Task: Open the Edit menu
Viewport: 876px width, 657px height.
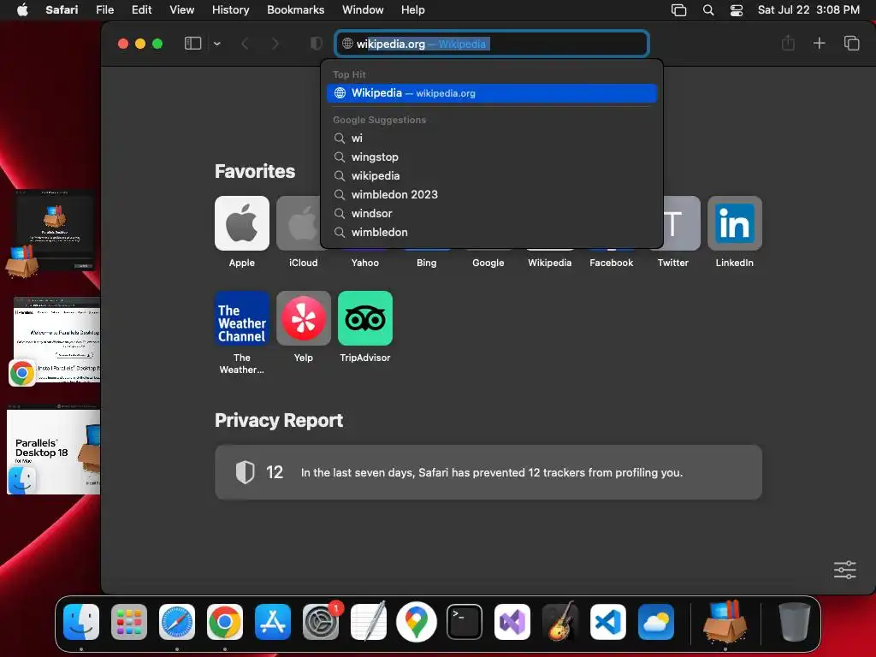Action: click(141, 10)
